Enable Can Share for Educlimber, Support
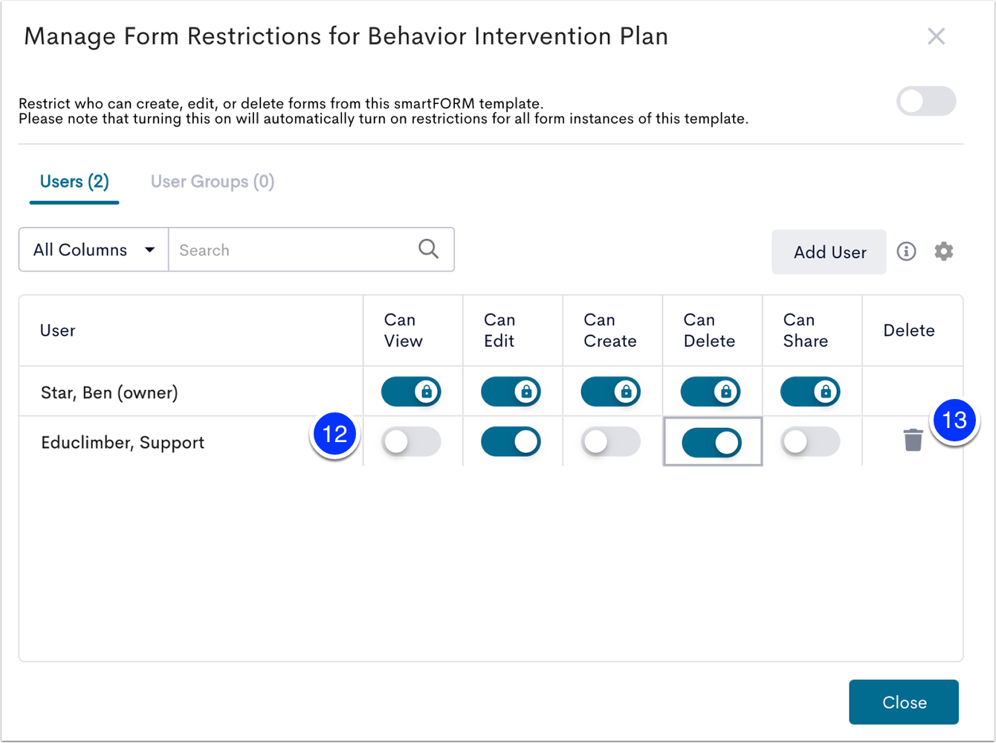Viewport: 996px width, 743px height. click(810, 441)
